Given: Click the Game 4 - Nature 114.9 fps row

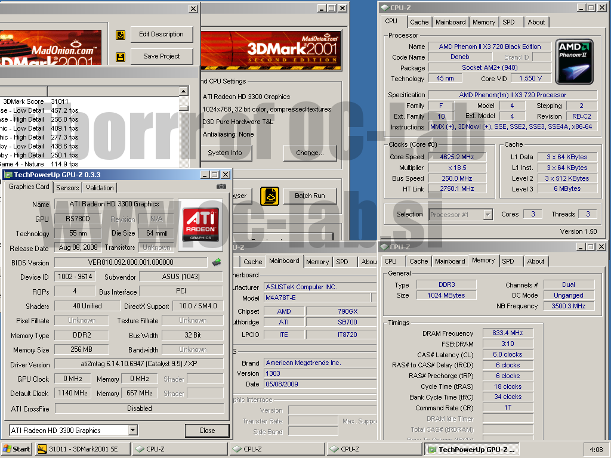Looking at the screenshot, I should click(x=90, y=164).
